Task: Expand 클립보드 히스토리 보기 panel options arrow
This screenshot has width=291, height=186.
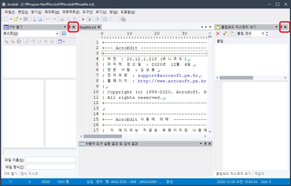Action: pyautogui.click(x=276, y=27)
